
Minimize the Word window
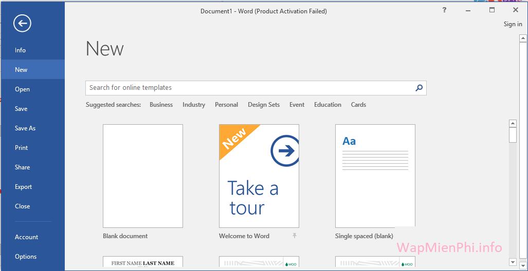pos(468,10)
